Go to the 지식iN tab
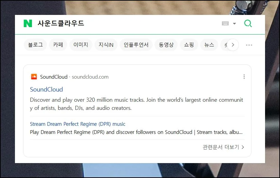Image resolution: width=280 pixels, height=178 pixels. [106, 45]
